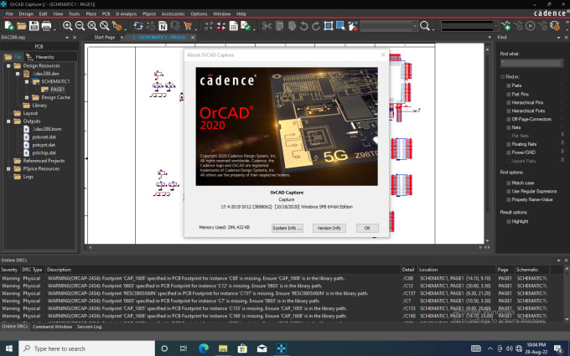This screenshot has height=356, width=570.
Task: Click new simulation profile icon
Action: click(505, 26)
